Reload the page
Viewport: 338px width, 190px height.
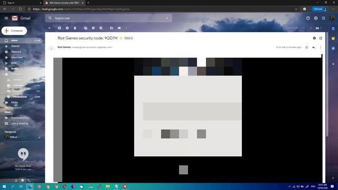click(20, 9)
